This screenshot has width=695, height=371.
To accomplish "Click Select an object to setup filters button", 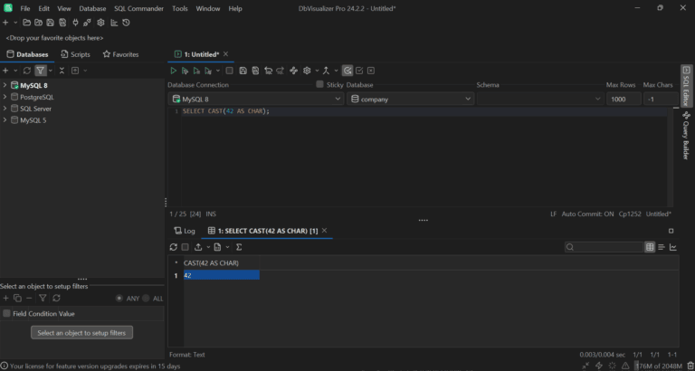I will pos(81,332).
